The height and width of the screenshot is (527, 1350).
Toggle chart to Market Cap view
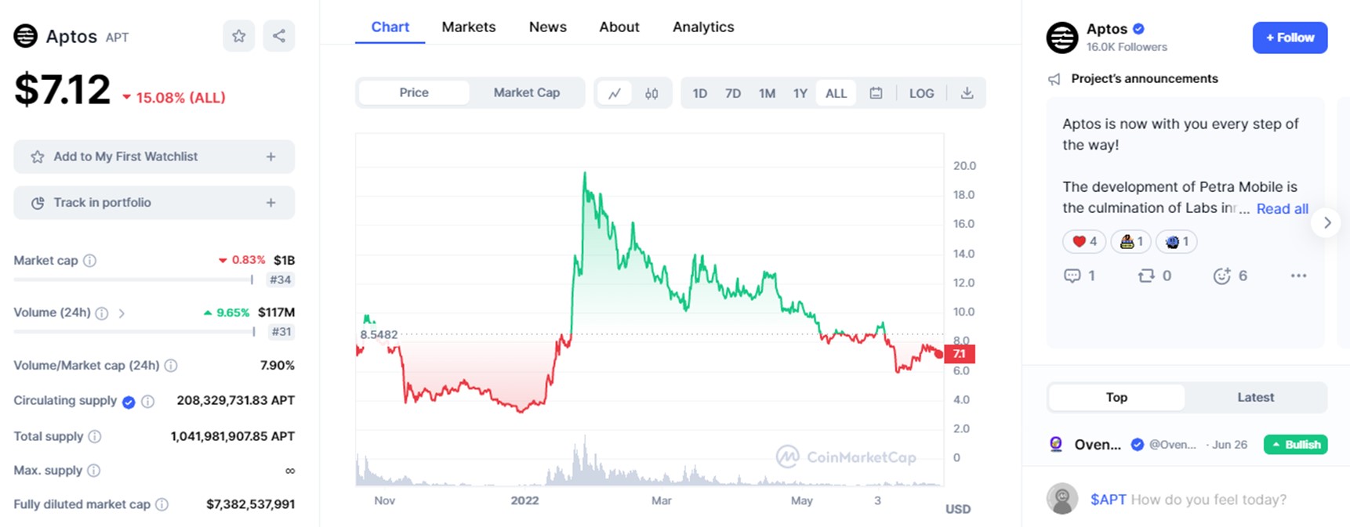526,92
